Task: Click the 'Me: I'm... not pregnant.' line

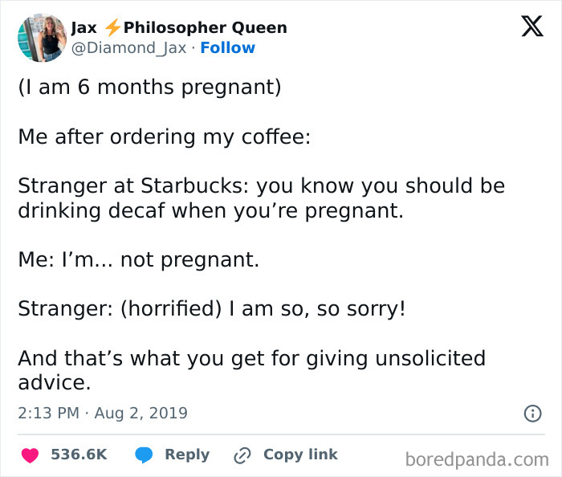Action: pos(139,260)
